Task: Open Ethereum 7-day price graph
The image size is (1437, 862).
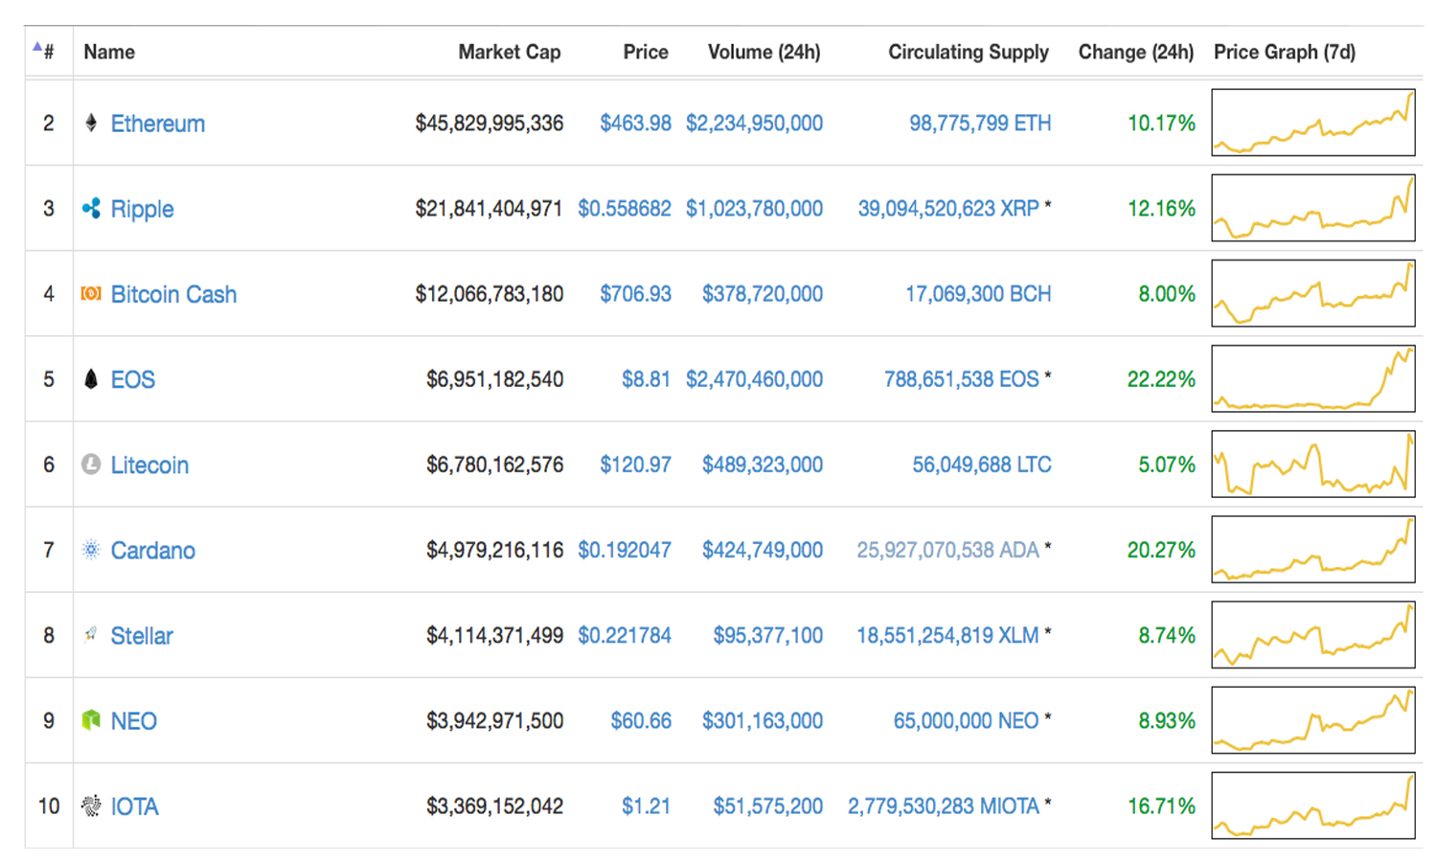Action: [1313, 122]
